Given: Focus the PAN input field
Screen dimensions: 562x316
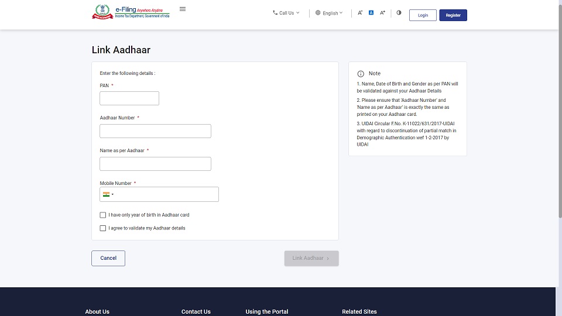Looking at the screenshot, I should pos(129,98).
